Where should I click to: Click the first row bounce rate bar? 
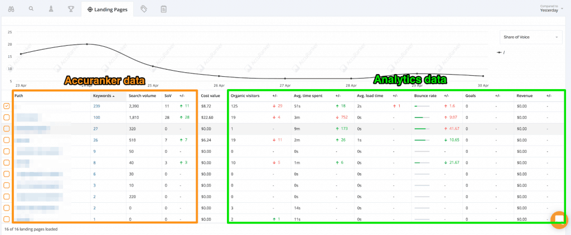pos(422,106)
